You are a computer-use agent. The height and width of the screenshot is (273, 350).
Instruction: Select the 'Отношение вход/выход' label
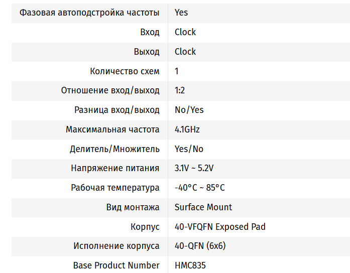(x=110, y=90)
